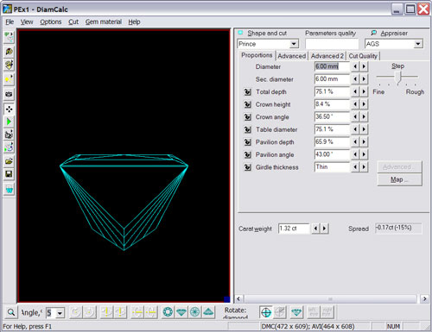Click the Girdle thickness Thin field

332,167
